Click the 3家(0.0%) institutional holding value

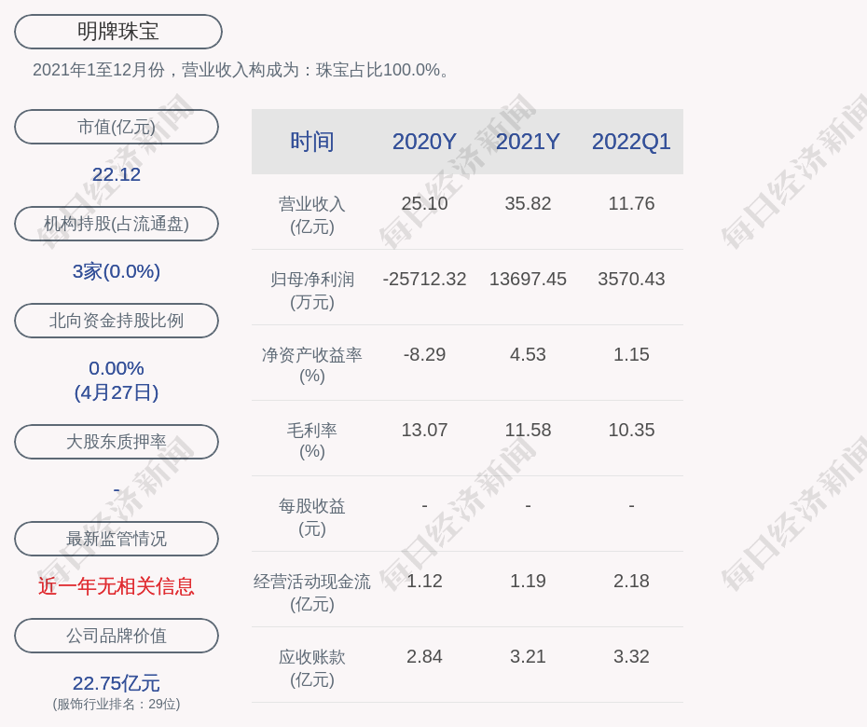coord(117,271)
